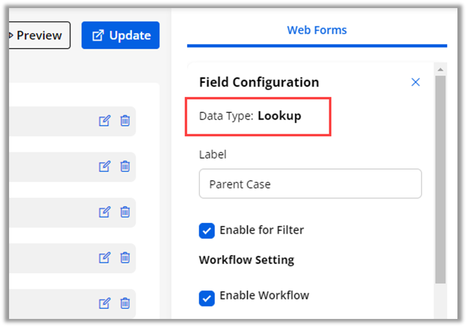Click the Label field containing Parent Case
Screen dimensions: 467x327
(x=310, y=184)
